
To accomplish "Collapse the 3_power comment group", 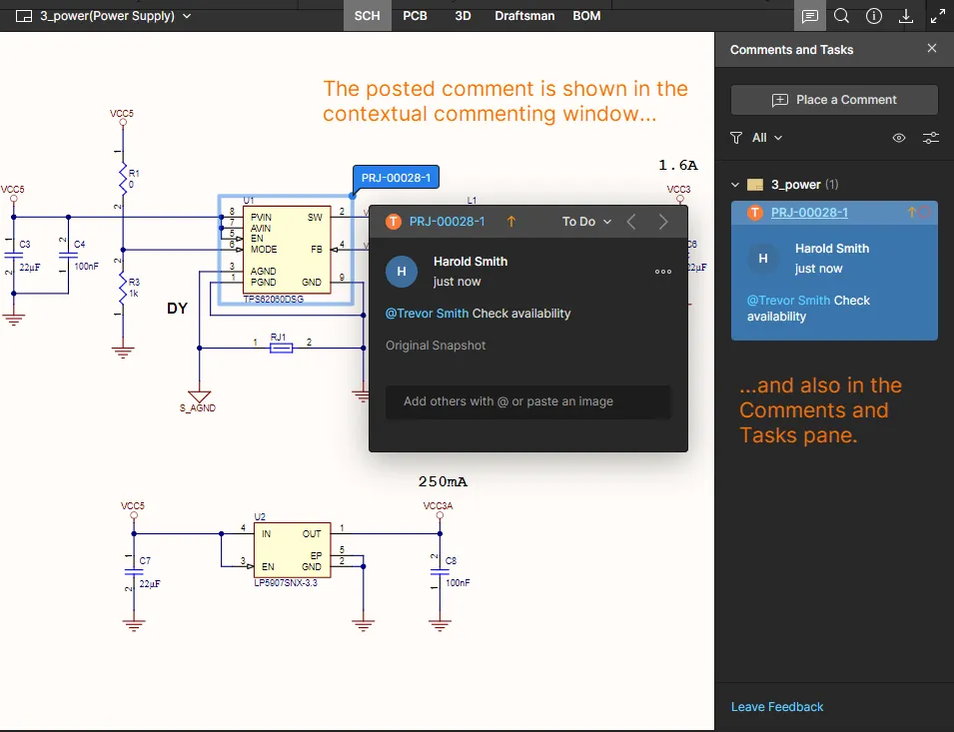I will [x=736, y=185].
